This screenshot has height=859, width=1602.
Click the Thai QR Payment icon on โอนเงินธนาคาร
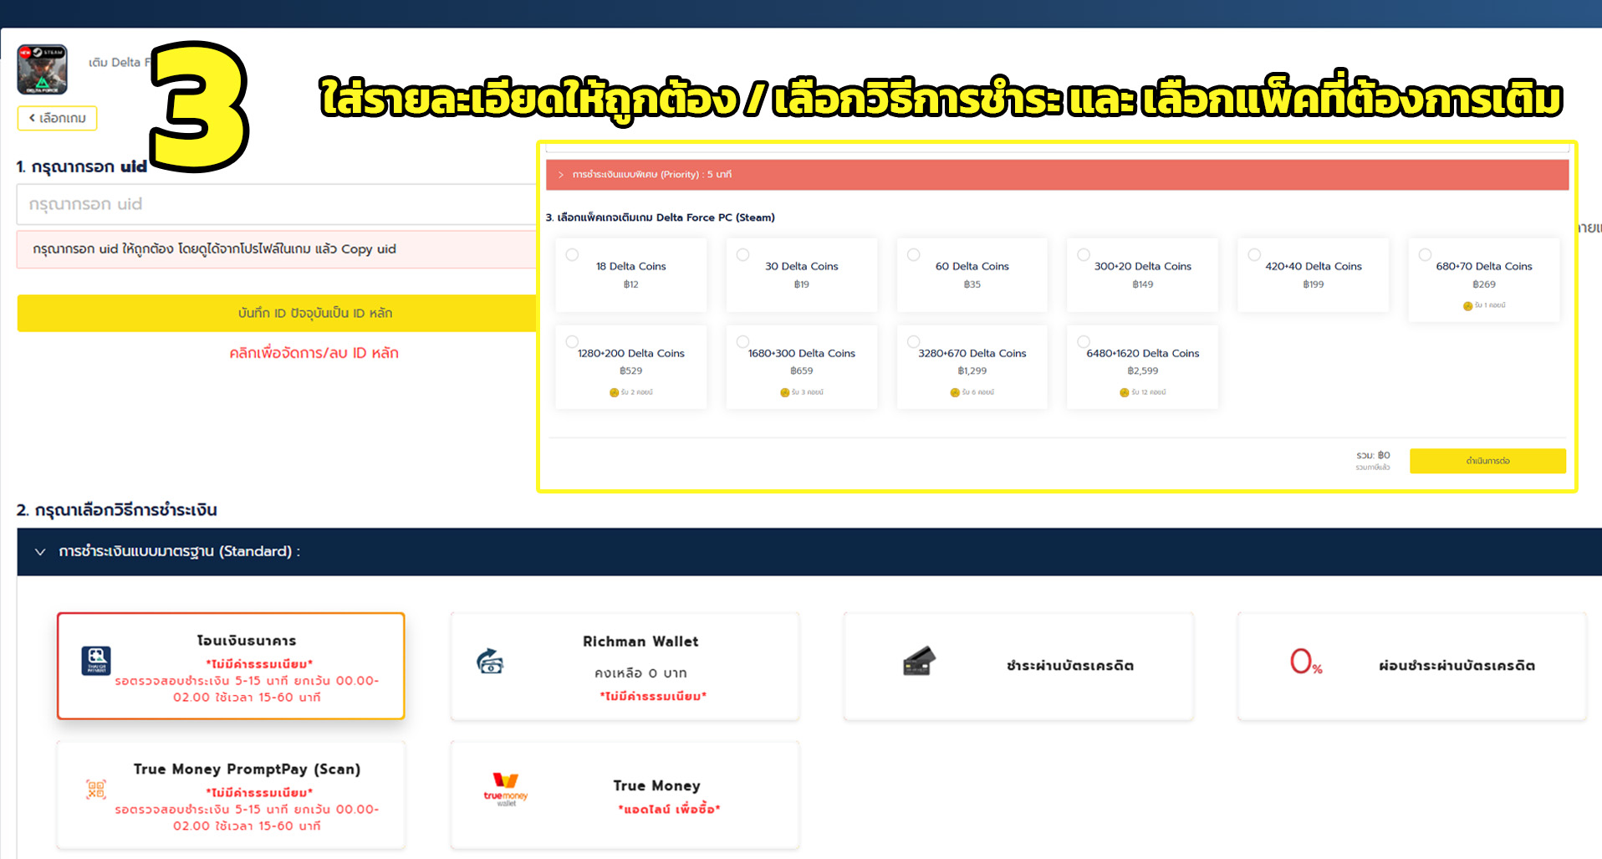94,662
